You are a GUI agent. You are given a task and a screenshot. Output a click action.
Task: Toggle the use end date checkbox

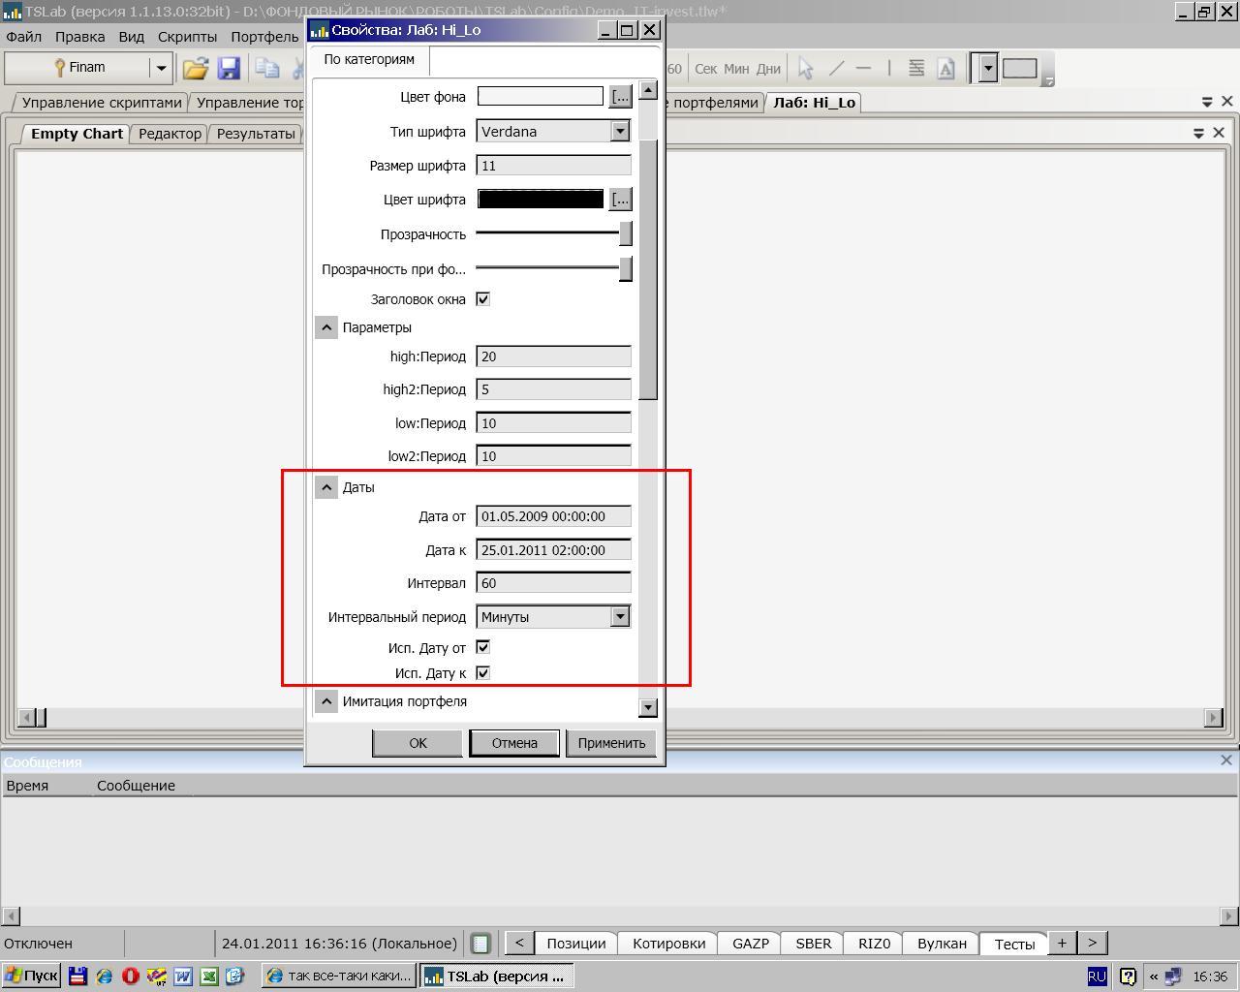click(x=482, y=672)
